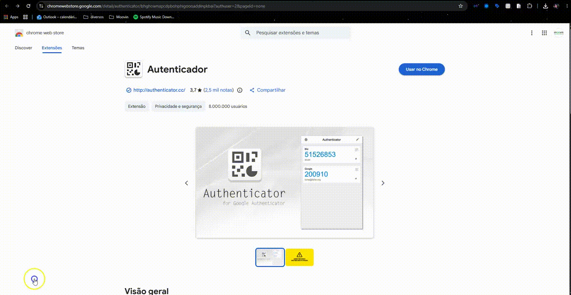Open the Chrome profile avatar

556,6
